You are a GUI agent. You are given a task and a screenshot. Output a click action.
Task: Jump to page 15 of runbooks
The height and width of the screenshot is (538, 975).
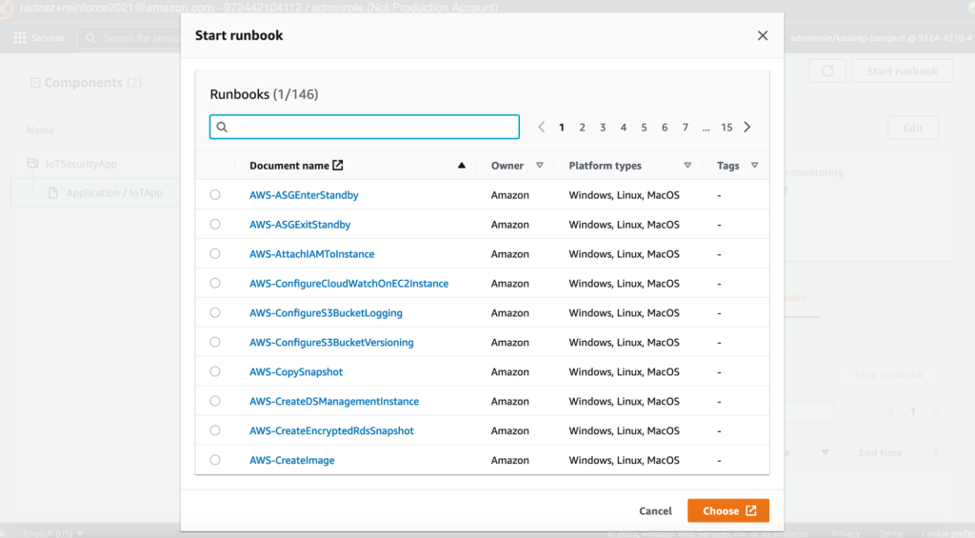click(x=726, y=128)
